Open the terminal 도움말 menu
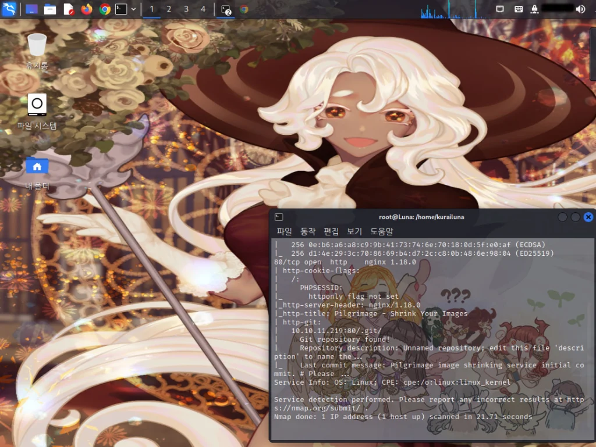The width and height of the screenshot is (596, 447). pyautogui.click(x=382, y=231)
